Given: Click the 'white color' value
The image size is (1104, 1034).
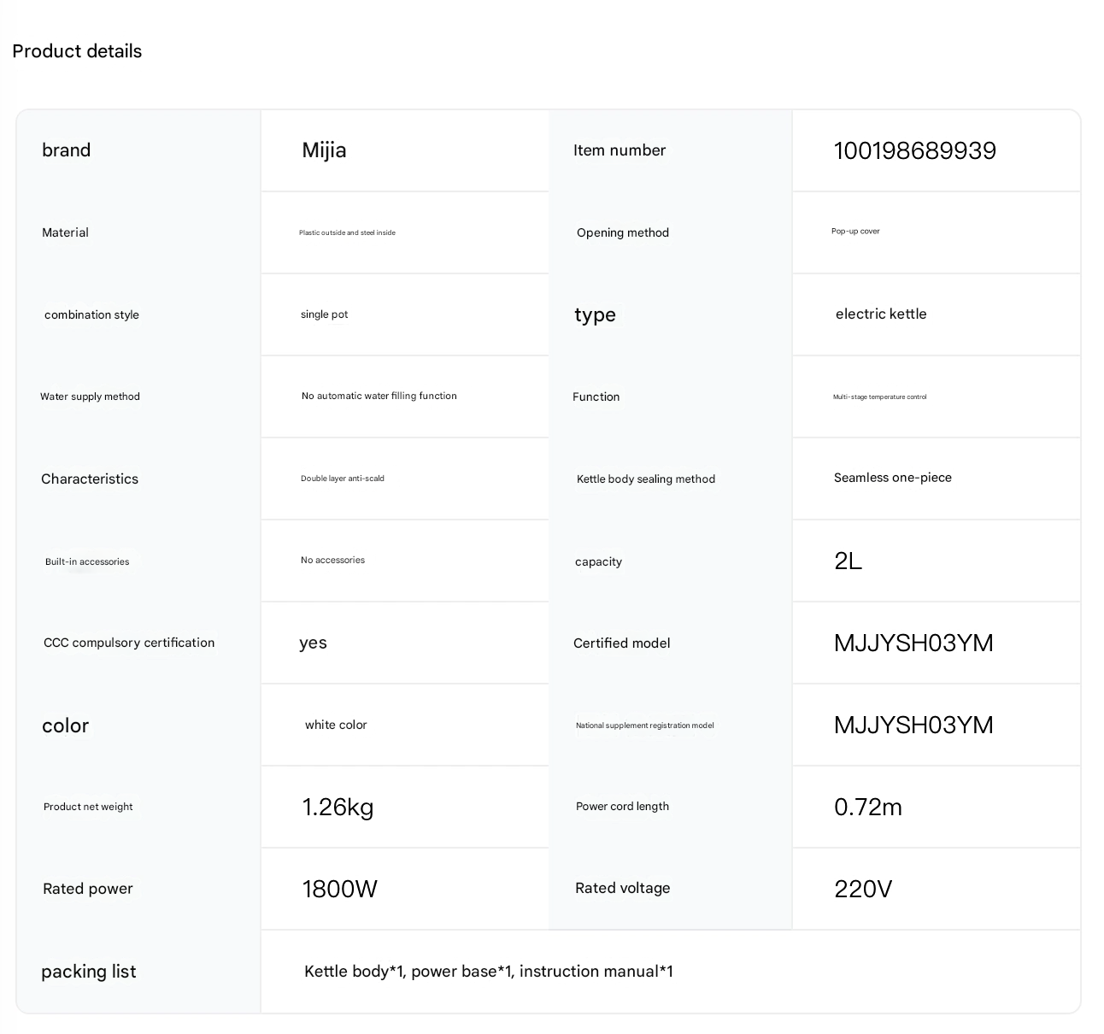Looking at the screenshot, I should point(336,725).
